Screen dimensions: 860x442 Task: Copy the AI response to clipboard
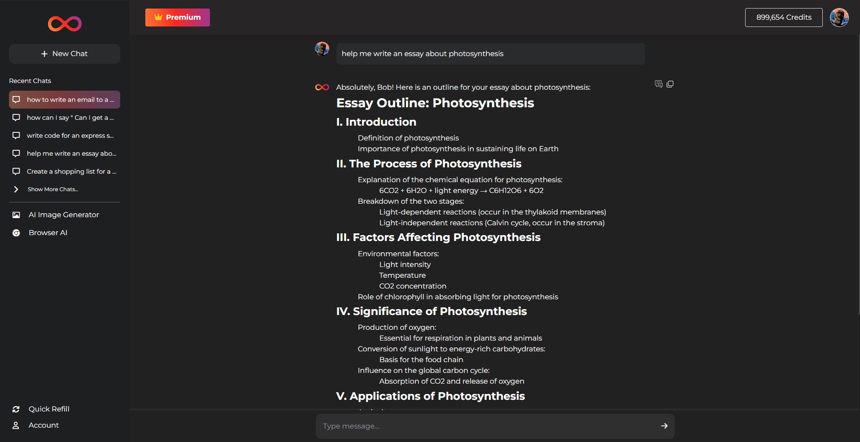670,84
